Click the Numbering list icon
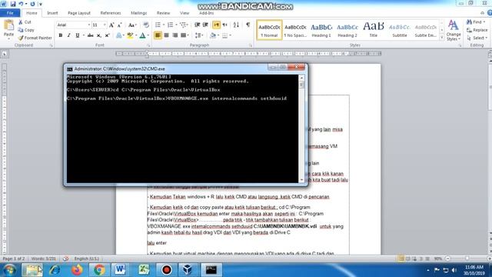The height and width of the screenshot is (277, 492). 170,25
